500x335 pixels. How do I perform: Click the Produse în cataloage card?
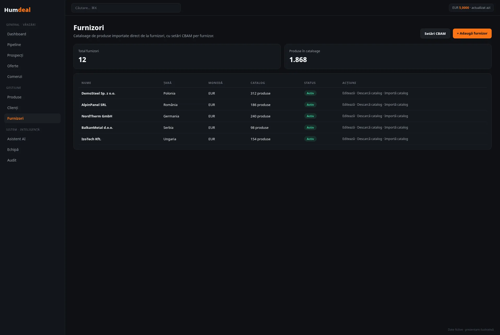(388, 56)
